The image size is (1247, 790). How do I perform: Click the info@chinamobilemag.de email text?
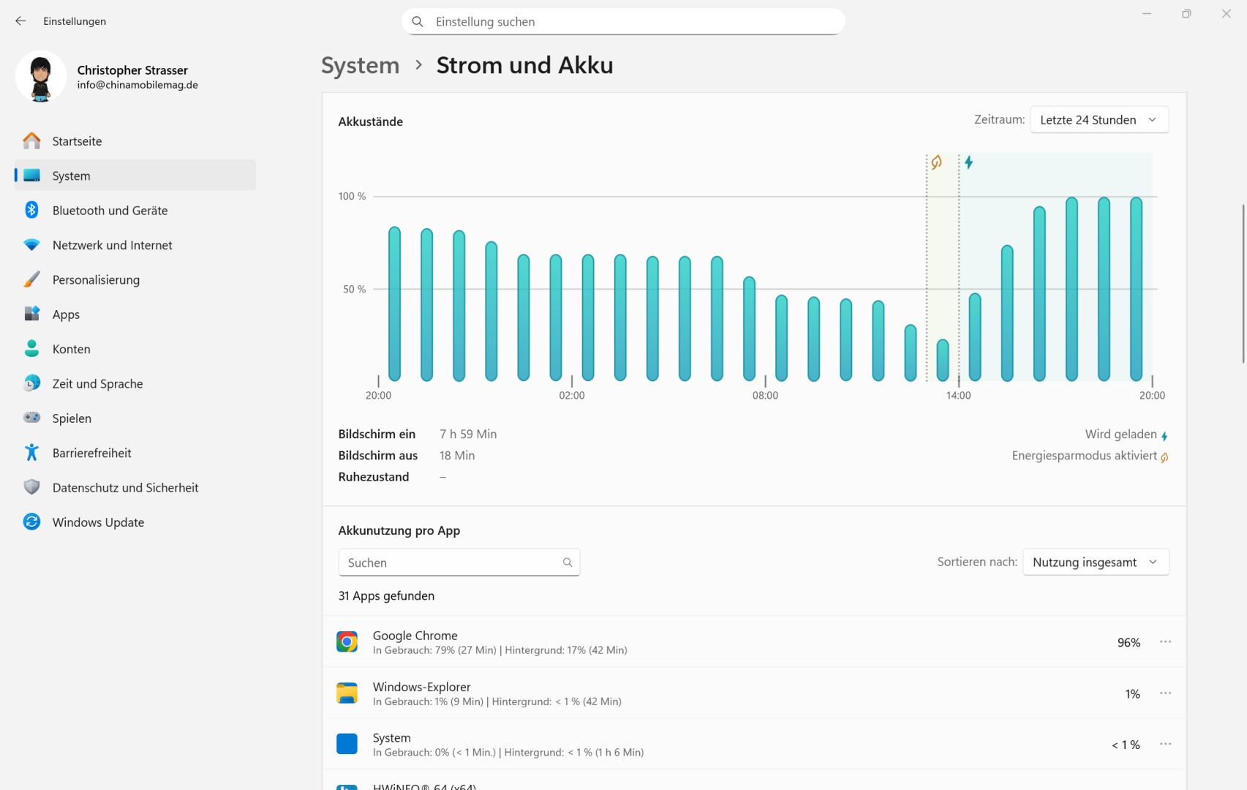(137, 85)
